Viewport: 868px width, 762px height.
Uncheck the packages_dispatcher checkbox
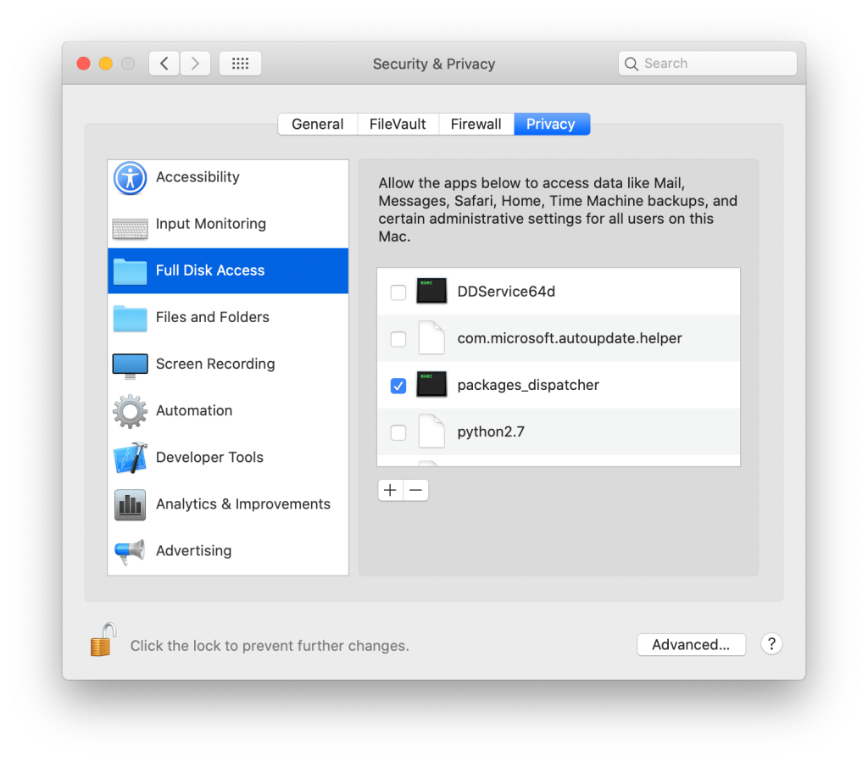tap(398, 386)
